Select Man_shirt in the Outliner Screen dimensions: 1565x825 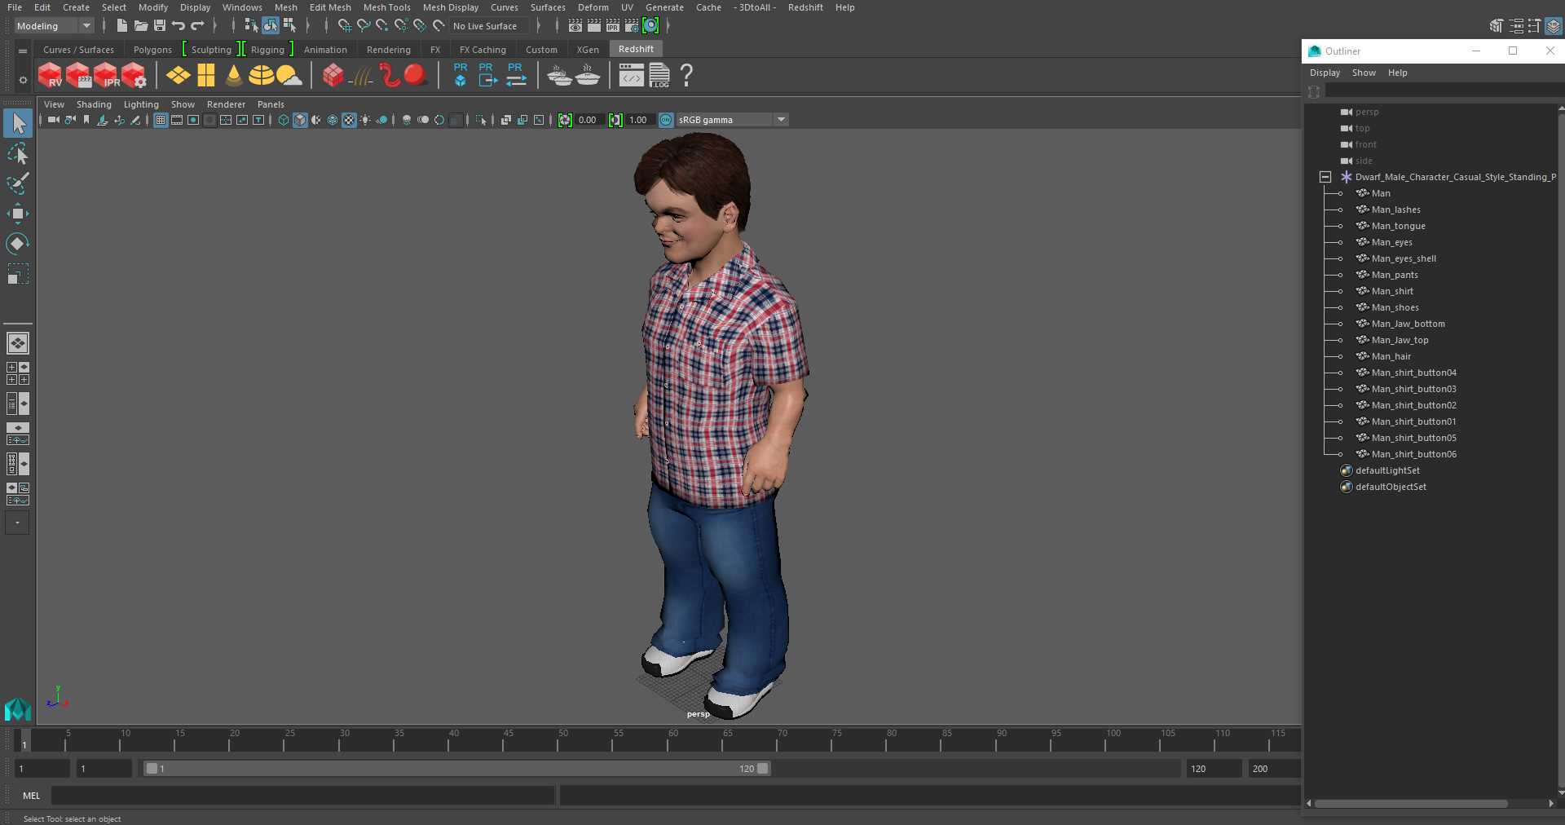1392,291
